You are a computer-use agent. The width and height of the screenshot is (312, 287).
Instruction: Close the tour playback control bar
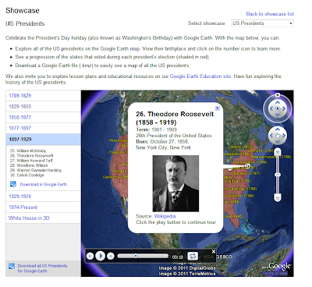(x=214, y=251)
